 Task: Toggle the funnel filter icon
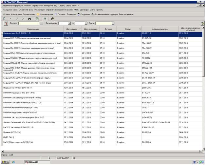coord(45,19)
